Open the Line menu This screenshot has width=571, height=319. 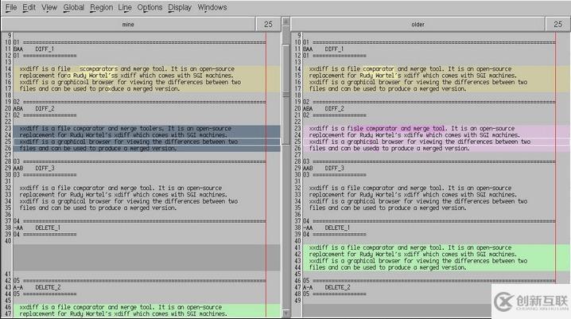click(125, 7)
